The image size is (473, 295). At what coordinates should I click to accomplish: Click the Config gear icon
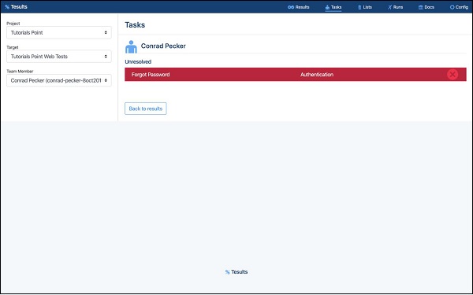pyautogui.click(x=452, y=7)
